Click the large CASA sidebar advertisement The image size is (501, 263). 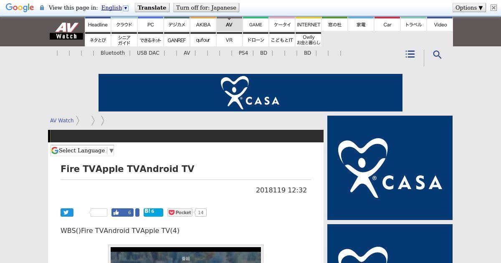coord(390,168)
